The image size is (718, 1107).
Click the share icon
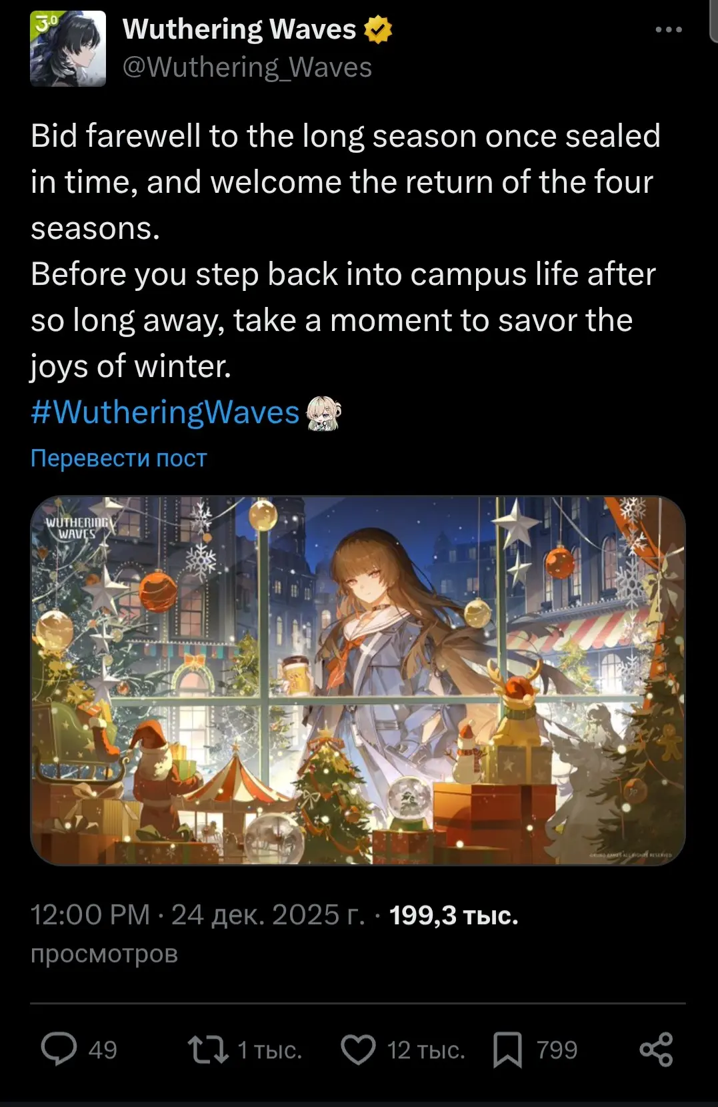click(x=656, y=1050)
